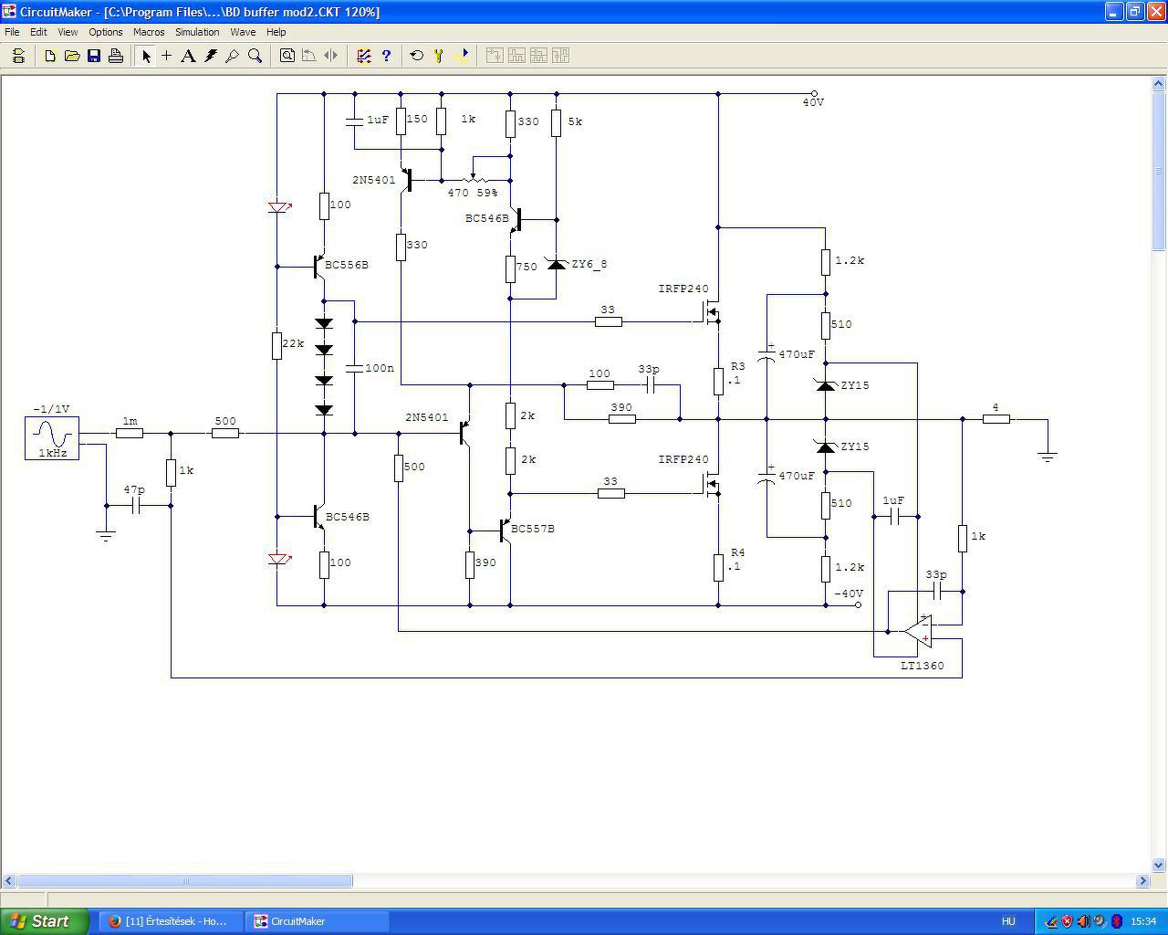The image size is (1168, 935).
Task: Open the File menu
Action: pos(12,32)
